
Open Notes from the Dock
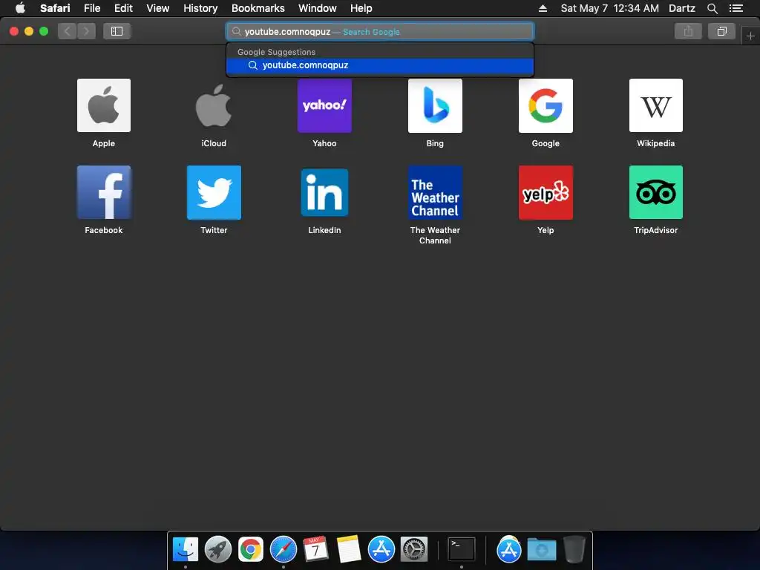(x=349, y=550)
